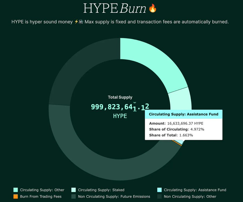The height and width of the screenshot is (202, 243).
Task: Click the mint swatch for Circulating Supply: Other
Action: pyautogui.click(x=16, y=190)
